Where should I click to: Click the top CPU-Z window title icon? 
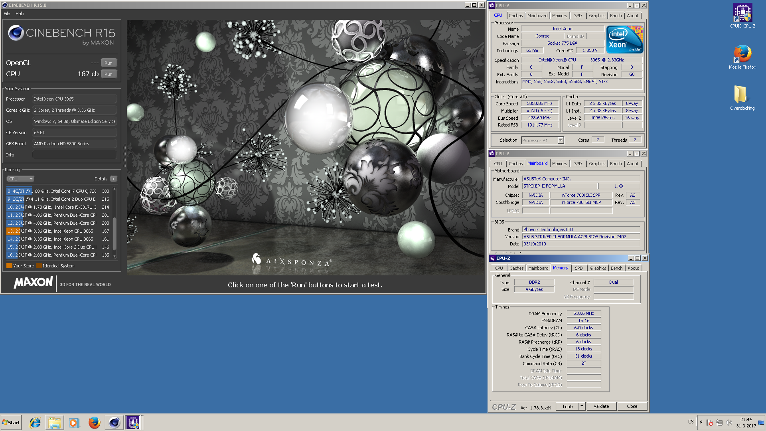point(492,6)
